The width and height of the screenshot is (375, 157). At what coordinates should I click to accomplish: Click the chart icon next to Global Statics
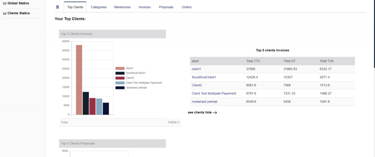pos(4,3)
